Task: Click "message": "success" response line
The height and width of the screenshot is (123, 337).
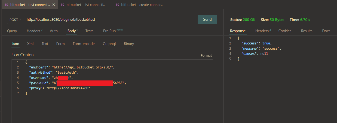Action: tap(261, 48)
